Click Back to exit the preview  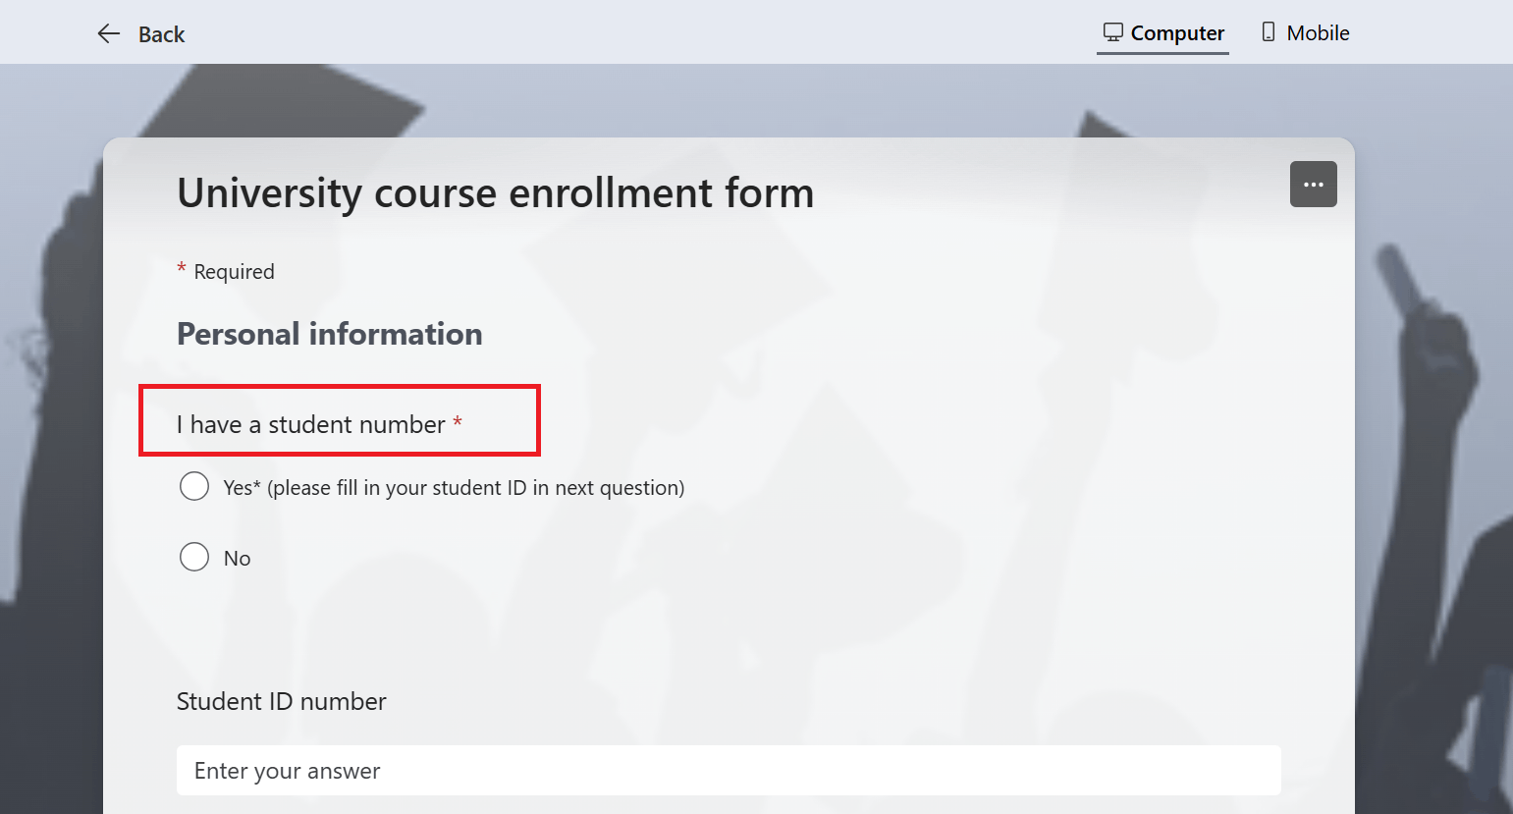(x=139, y=32)
